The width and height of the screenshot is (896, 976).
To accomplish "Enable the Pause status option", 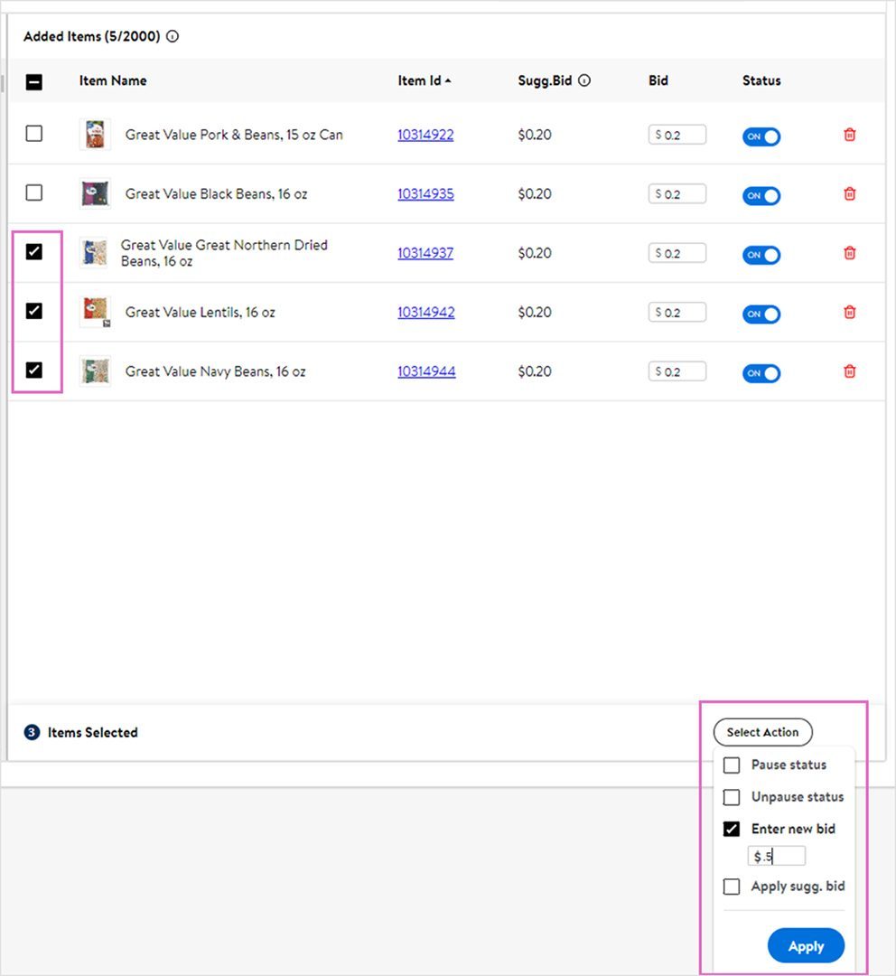I will coord(732,765).
